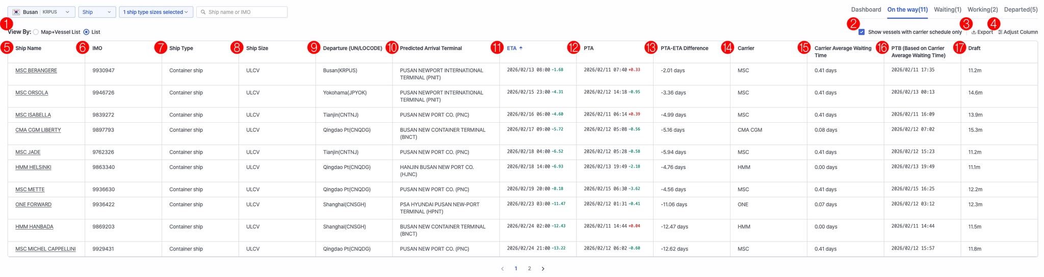The image size is (1044, 277).
Task: Click -12.62 days difference cell
Action: tap(674, 249)
